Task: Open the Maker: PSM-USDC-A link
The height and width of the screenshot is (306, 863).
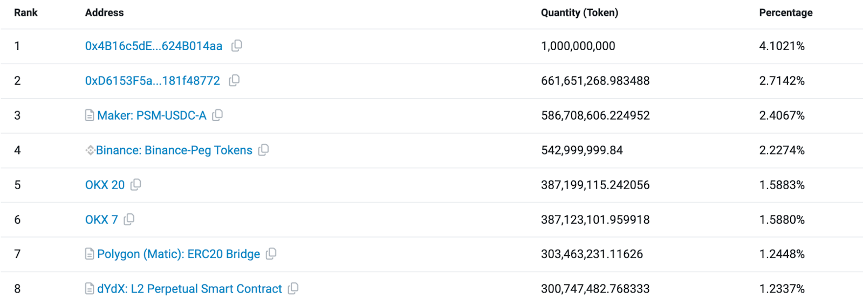Action: (x=152, y=116)
